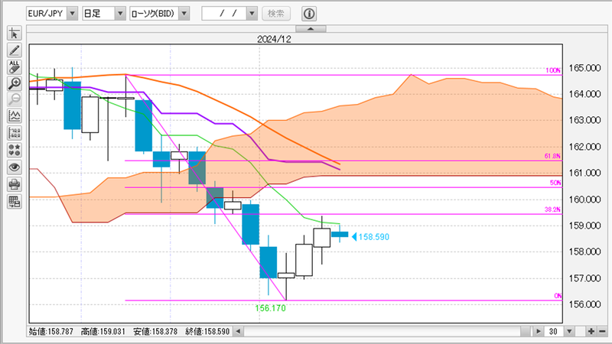This screenshot has height=344, width=612.
Task: Select the pencil line drawing tool
Action: coord(15,50)
